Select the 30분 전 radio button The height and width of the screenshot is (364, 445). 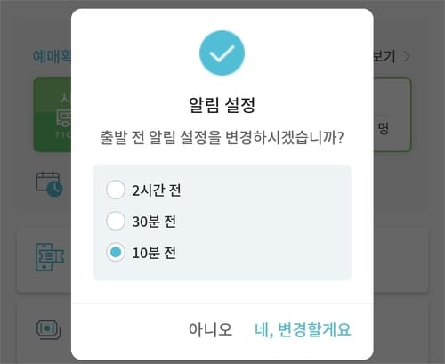116,221
